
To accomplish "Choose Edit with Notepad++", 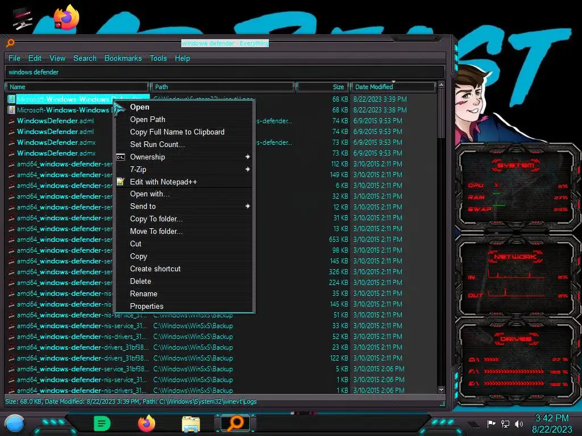I will pos(184,182).
